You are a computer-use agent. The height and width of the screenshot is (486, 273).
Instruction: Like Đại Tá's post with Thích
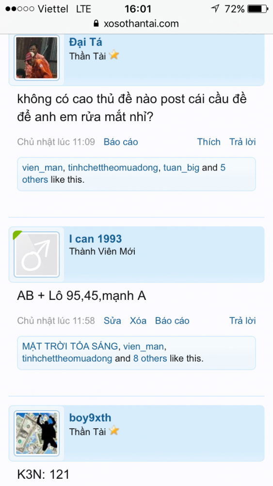pyautogui.click(x=209, y=142)
